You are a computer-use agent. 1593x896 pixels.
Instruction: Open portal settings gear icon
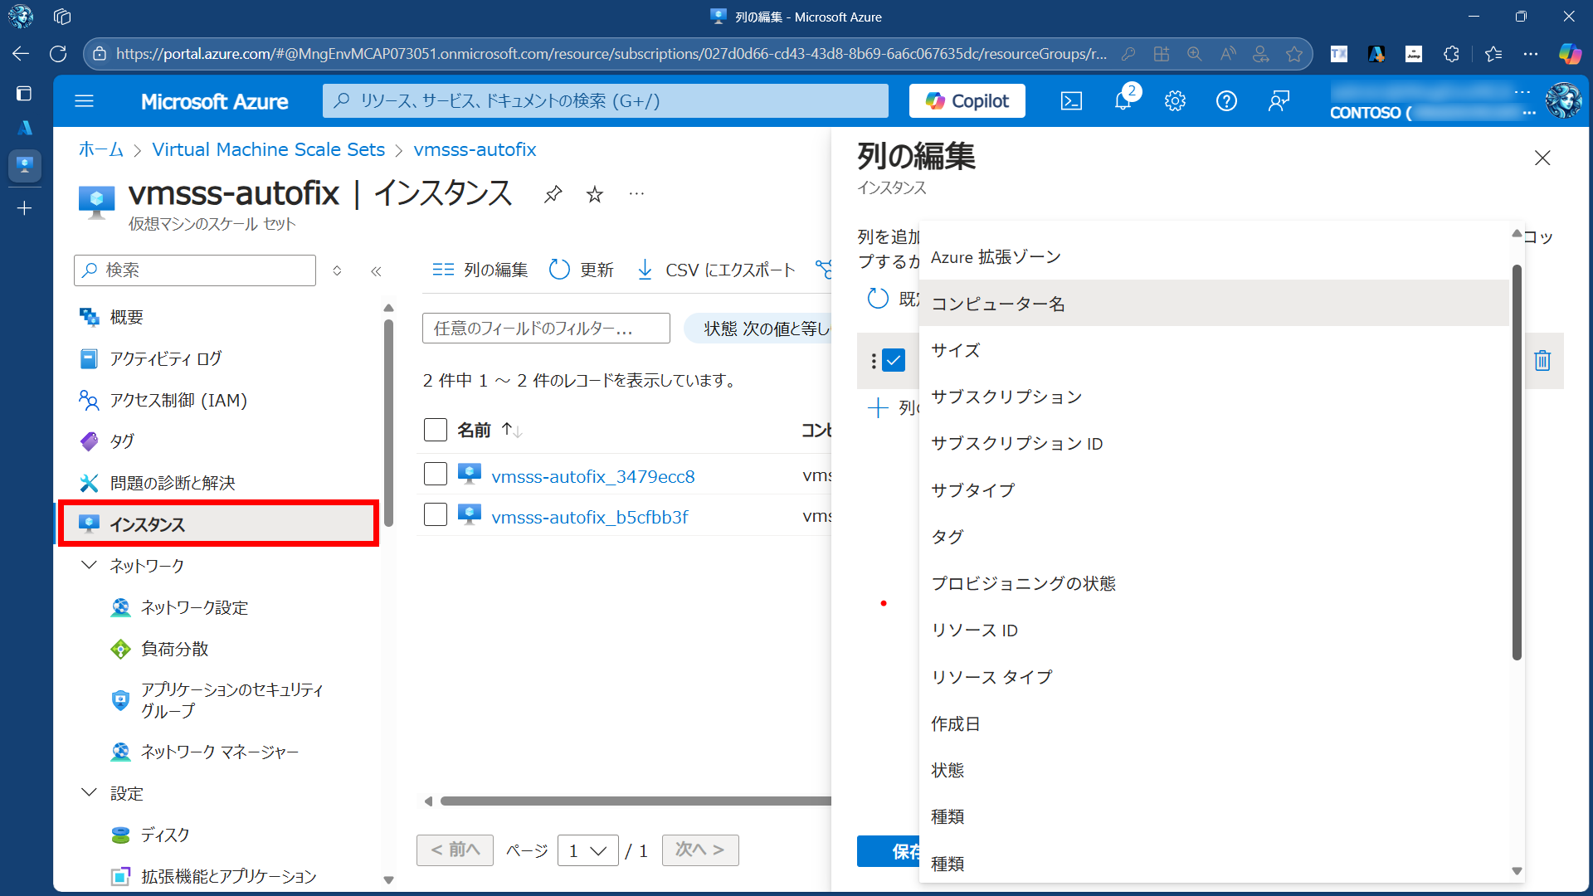1175,101
